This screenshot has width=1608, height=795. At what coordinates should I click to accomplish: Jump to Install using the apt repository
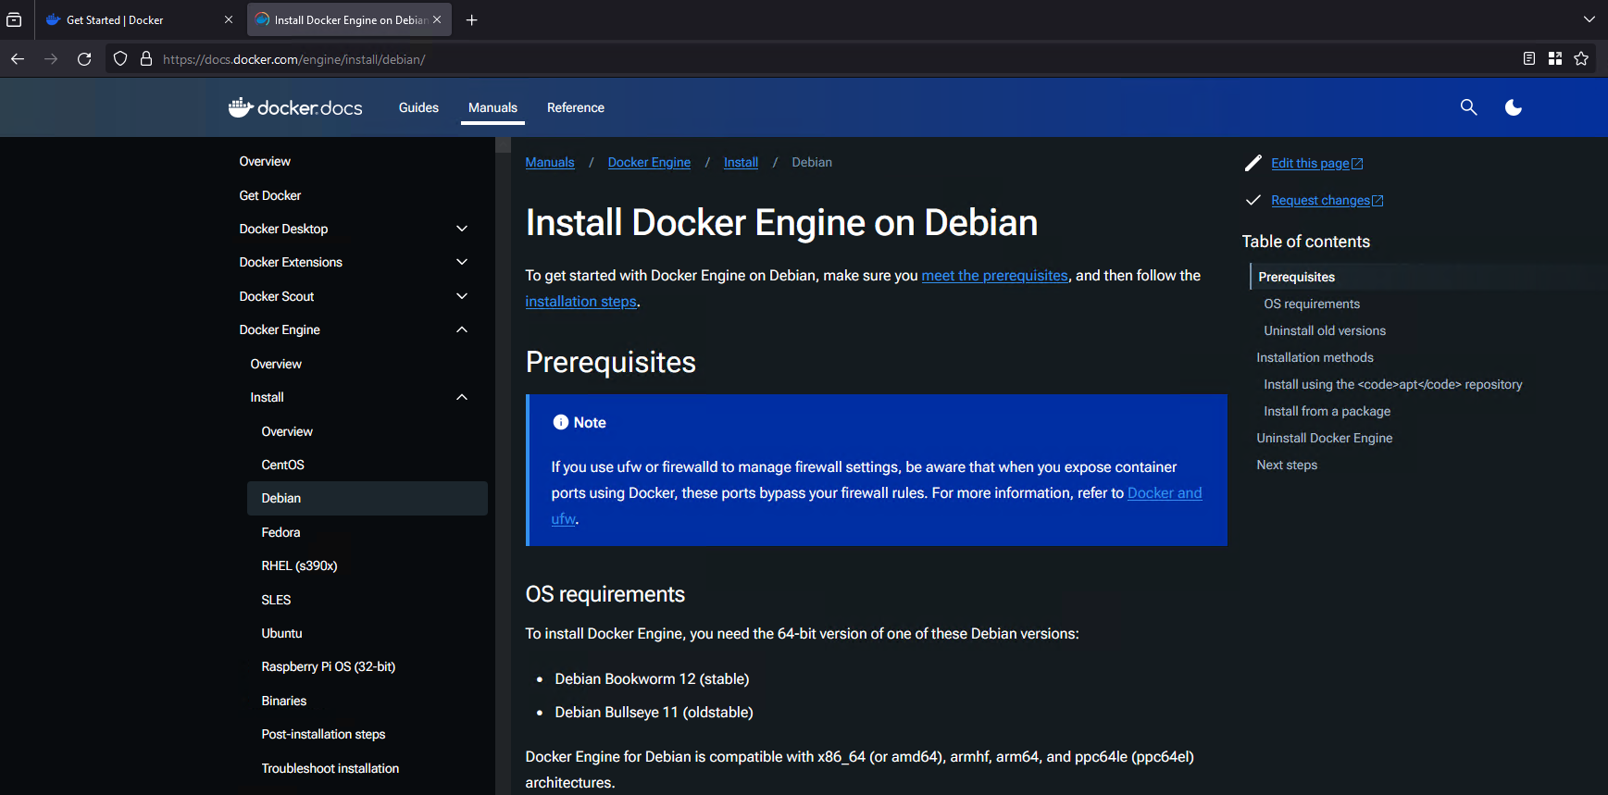coord(1392,384)
